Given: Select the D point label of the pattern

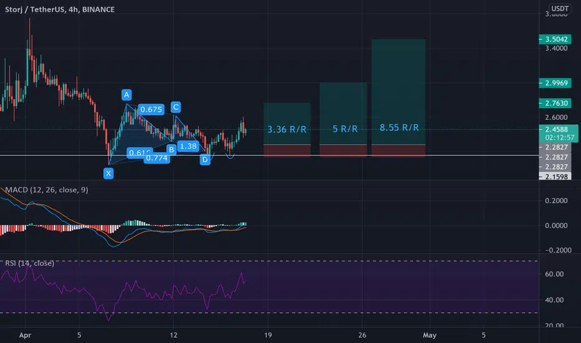Looking at the screenshot, I should pos(205,160).
